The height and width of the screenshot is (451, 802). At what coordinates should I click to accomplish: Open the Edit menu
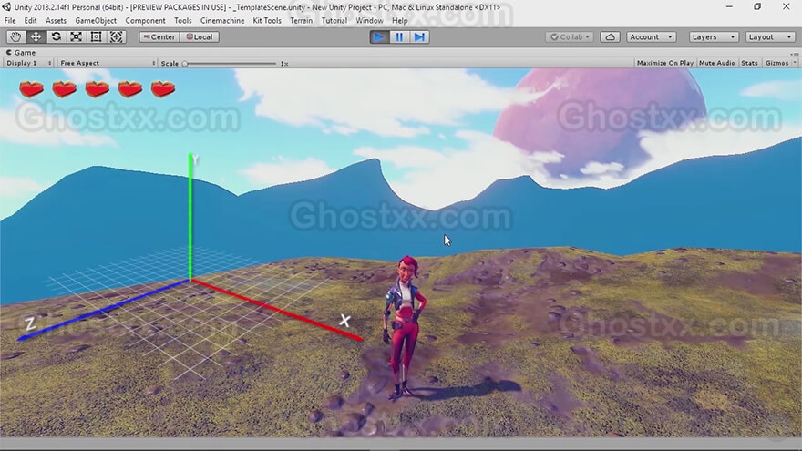tap(30, 20)
